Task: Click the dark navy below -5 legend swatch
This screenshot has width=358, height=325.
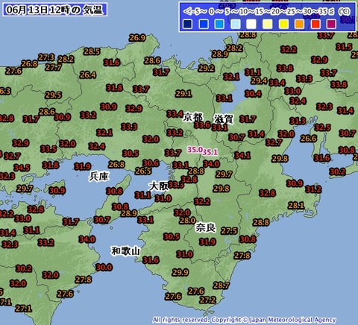Action: click(187, 25)
